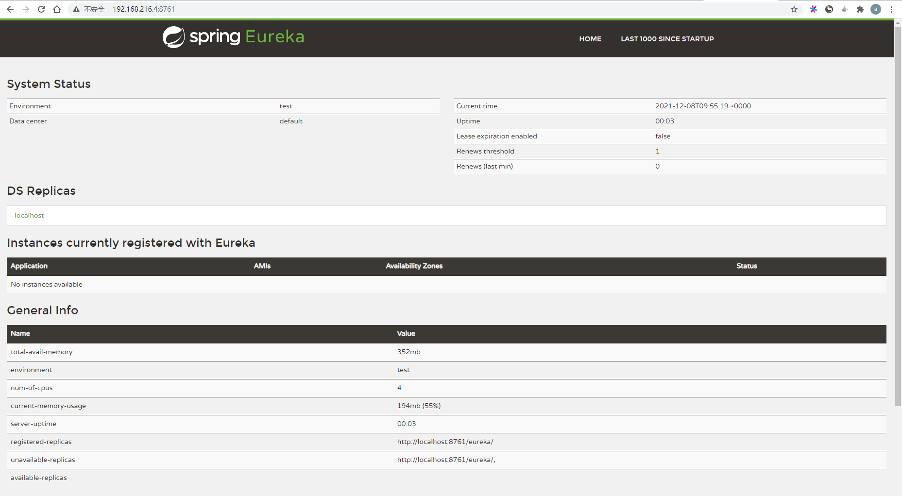This screenshot has height=496, width=902.
Task: Select timestamp 2021-12-08T09:55:19 +0000
Action: [x=703, y=106]
